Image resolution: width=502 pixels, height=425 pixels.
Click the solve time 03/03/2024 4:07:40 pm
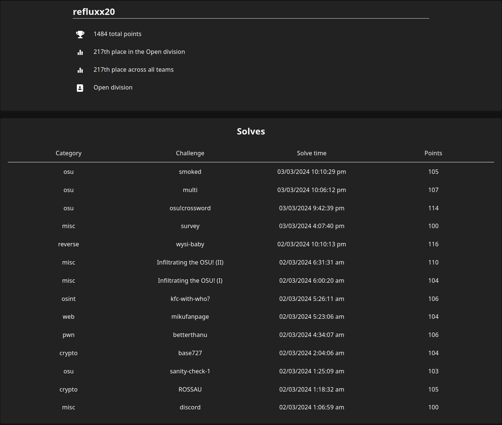pyautogui.click(x=312, y=226)
